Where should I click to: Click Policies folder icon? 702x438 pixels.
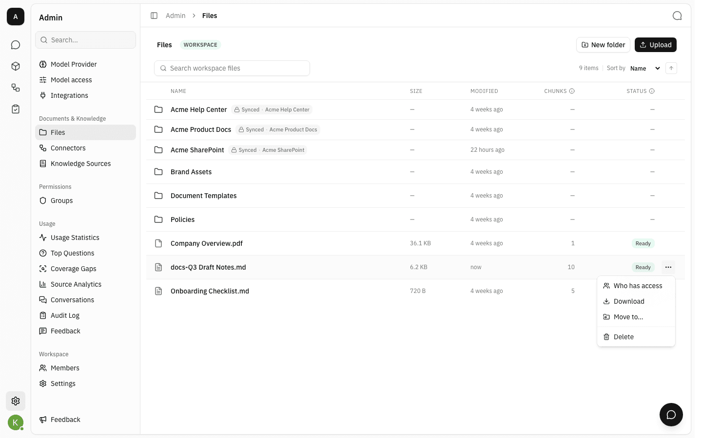coord(158,219)
